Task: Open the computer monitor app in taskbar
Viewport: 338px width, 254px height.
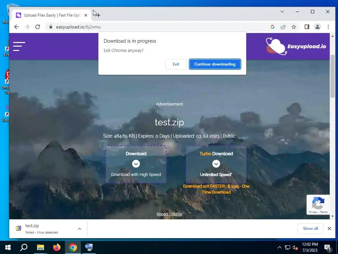Action: pos(89,247)
